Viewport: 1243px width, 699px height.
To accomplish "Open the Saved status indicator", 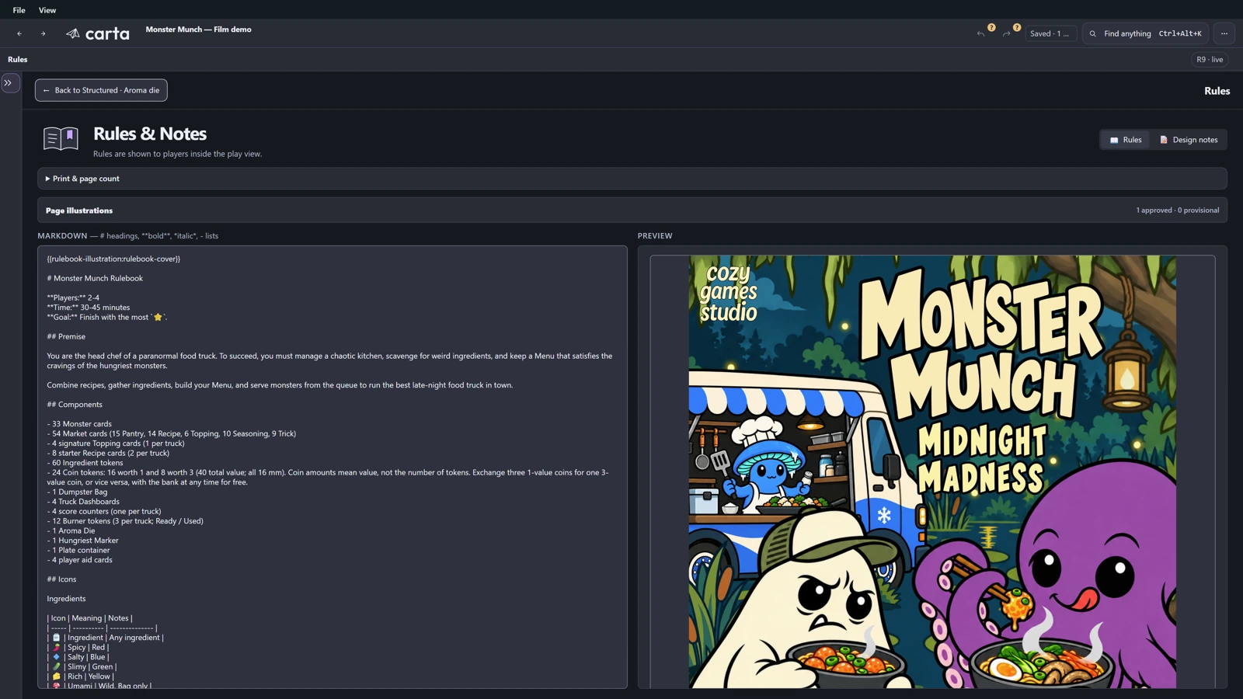I will (1050, 33).
